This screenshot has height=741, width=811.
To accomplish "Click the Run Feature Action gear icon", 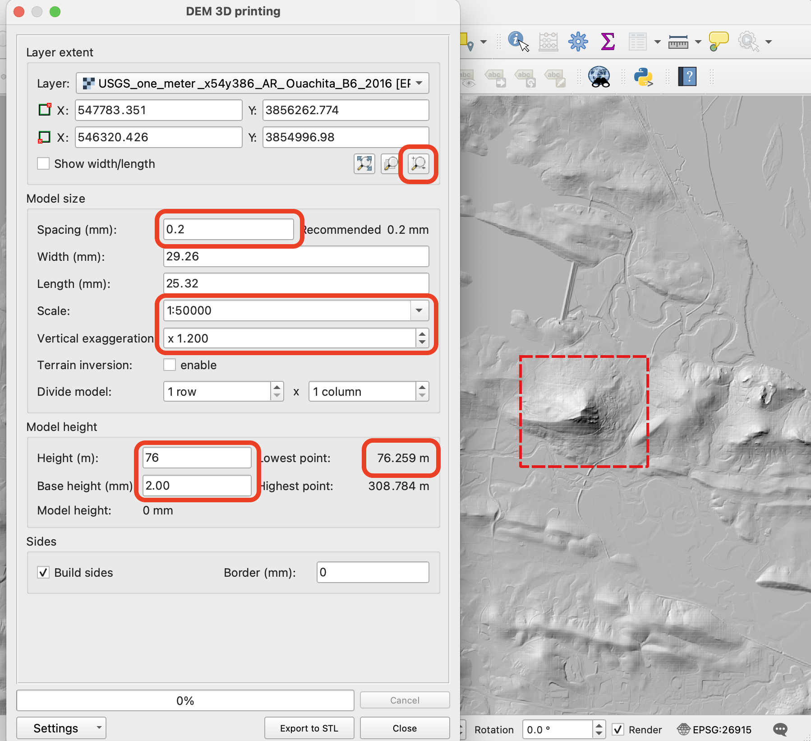I will [748, 42].
